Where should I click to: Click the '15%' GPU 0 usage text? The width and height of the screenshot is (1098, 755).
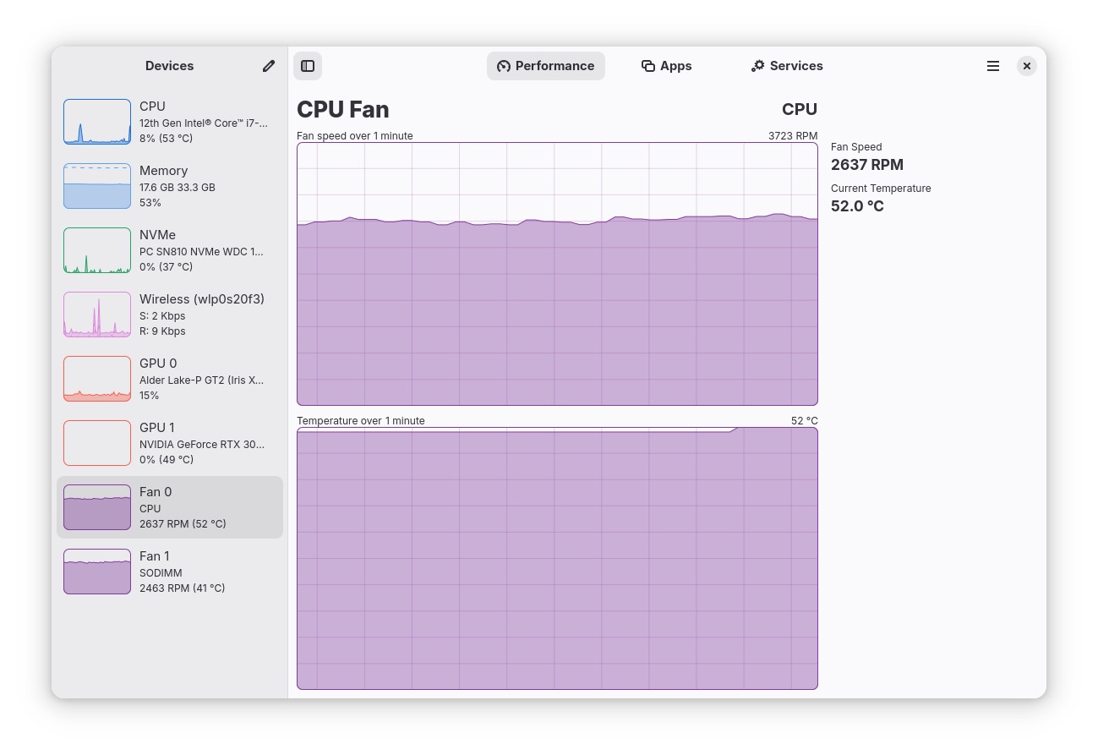click(x=150, y=396)
